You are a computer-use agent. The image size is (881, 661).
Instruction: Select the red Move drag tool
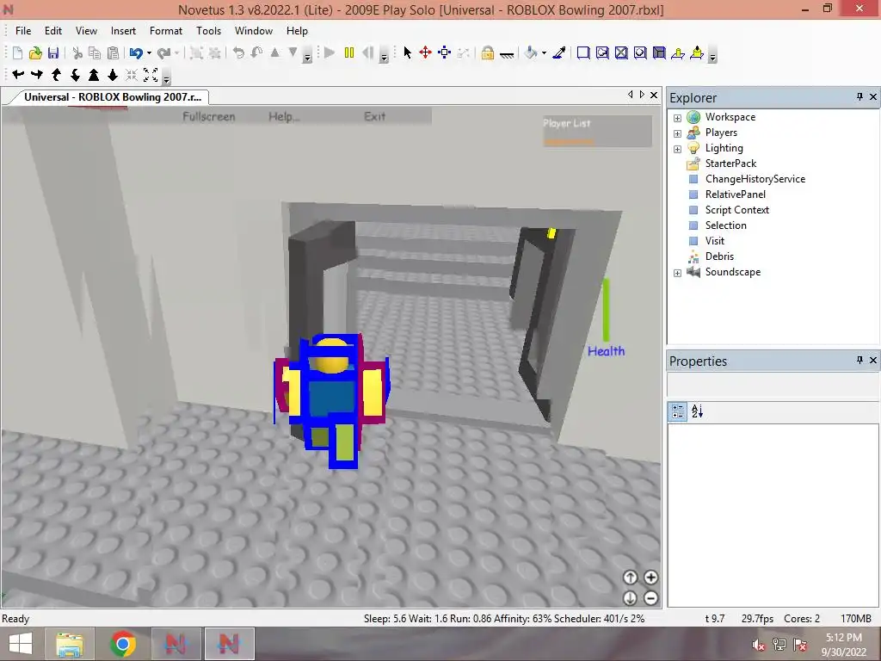(425, 53)
